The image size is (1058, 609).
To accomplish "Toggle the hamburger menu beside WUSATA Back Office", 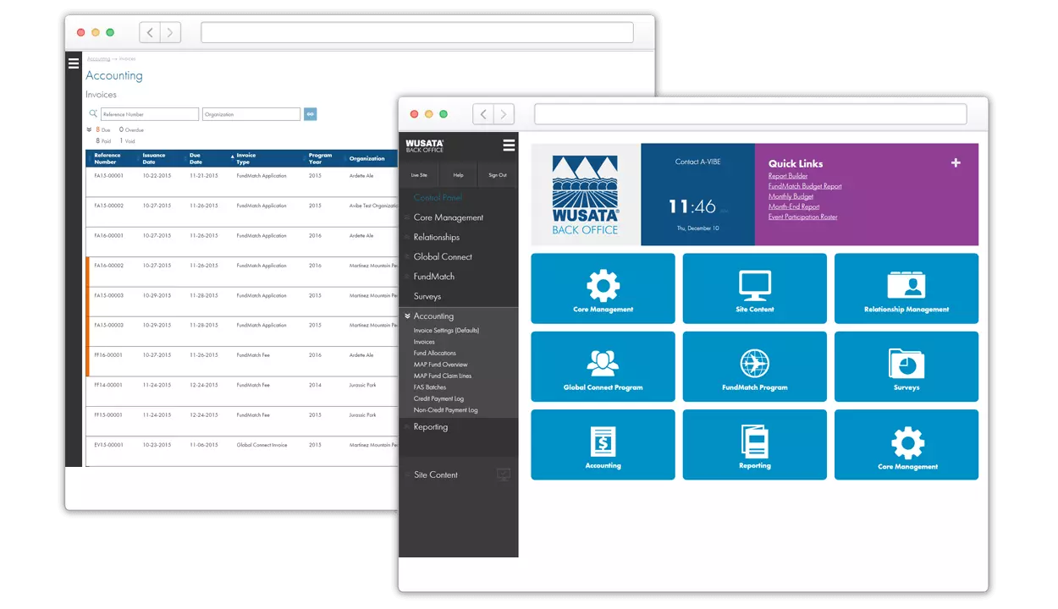I will point(509,145).
